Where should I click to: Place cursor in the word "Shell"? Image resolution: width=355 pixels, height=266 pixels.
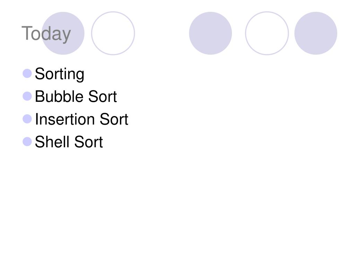click(x=52, y=142)
